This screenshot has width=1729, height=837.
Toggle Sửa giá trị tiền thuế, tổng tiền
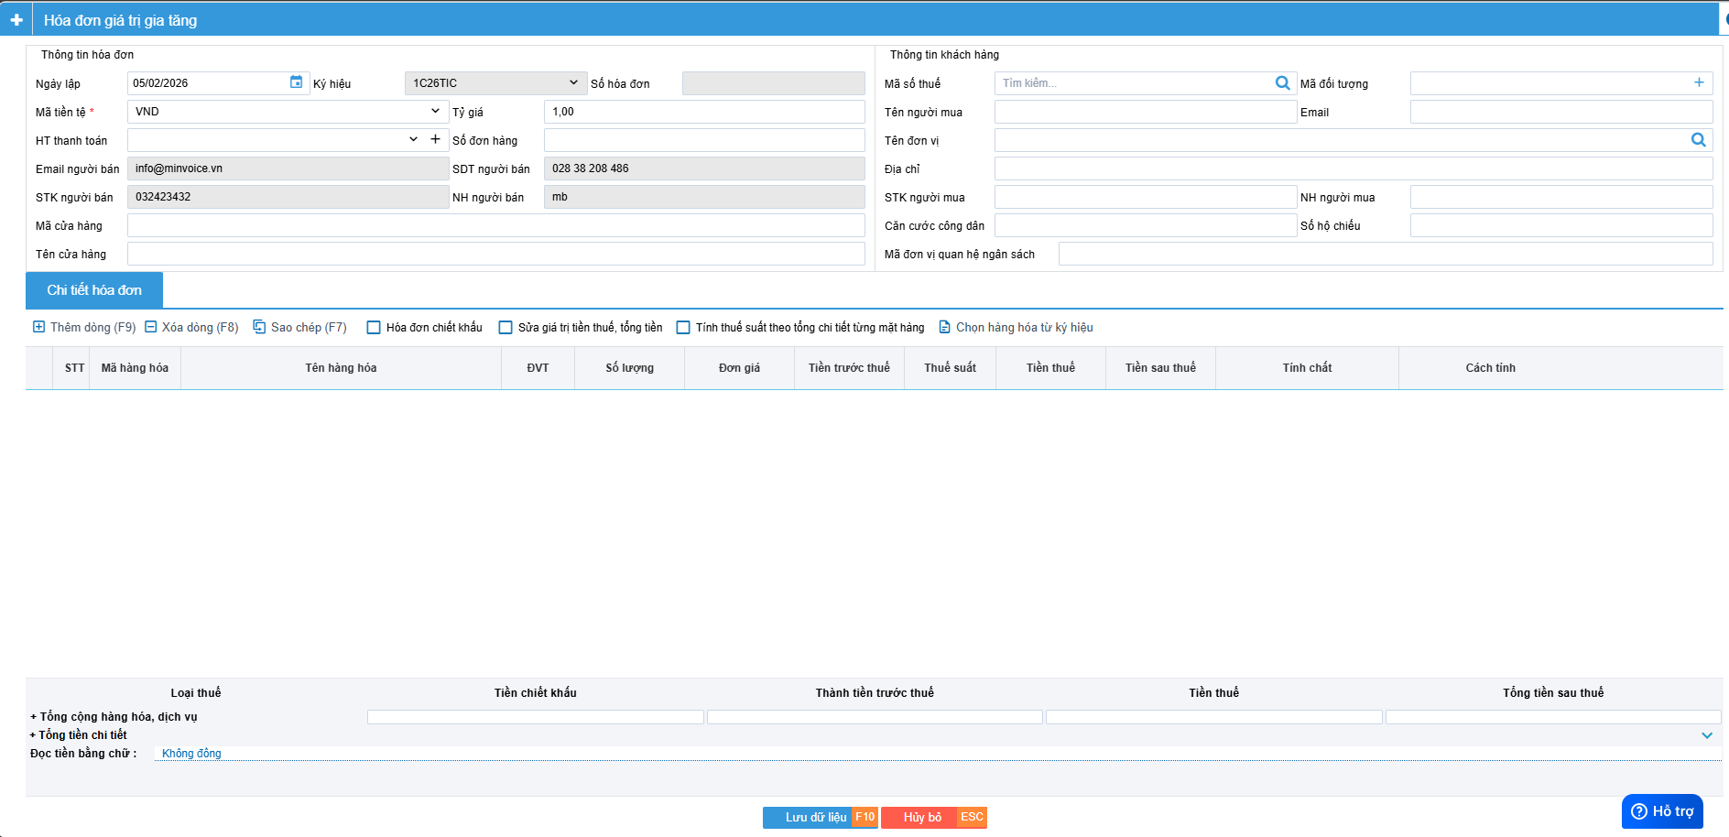coord(506,328)
